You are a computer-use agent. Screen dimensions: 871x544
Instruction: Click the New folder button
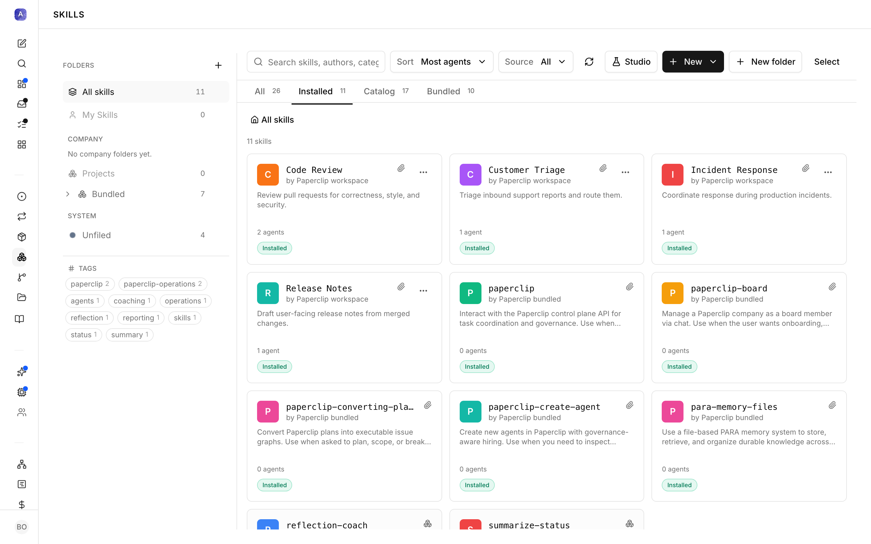(x=765, y=62)
